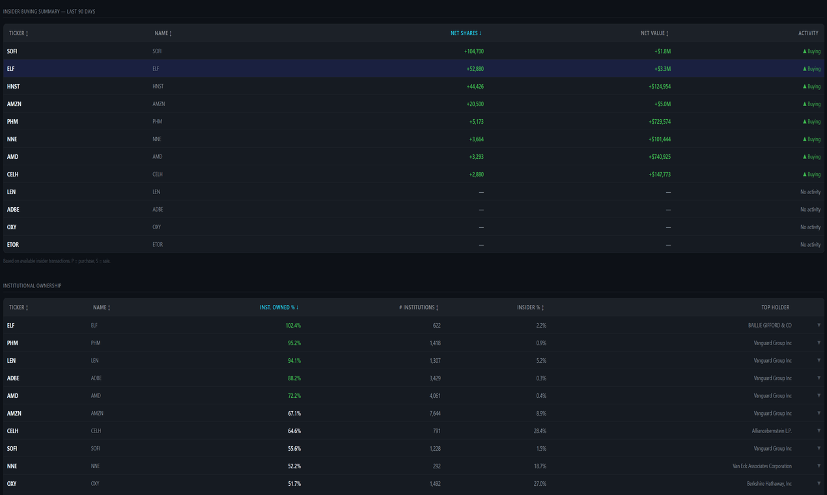This screenshot has height=495, width=827.
Task: Click Berkshire Hathaway, Inc top holder
Action: (x=769, y=483)
